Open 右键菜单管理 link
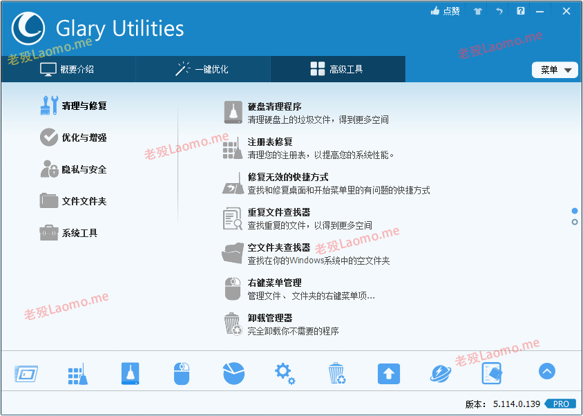The width and height of the screenshot is (583, 416). (x=275, y=283)
